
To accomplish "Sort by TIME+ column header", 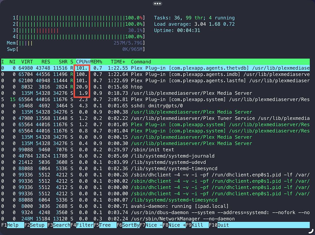I will [118, 62].
